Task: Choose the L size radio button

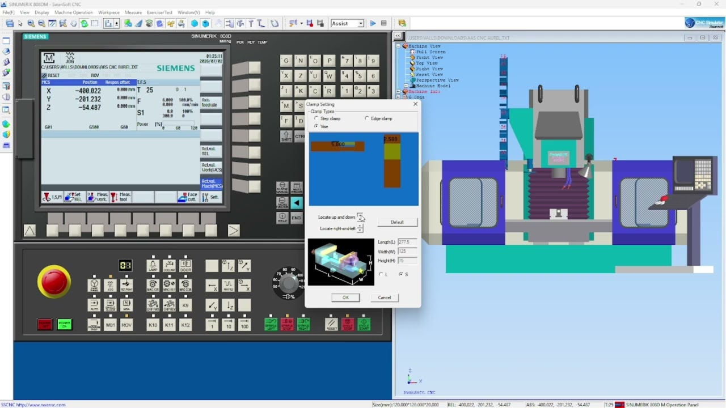Action: [381, 274]
